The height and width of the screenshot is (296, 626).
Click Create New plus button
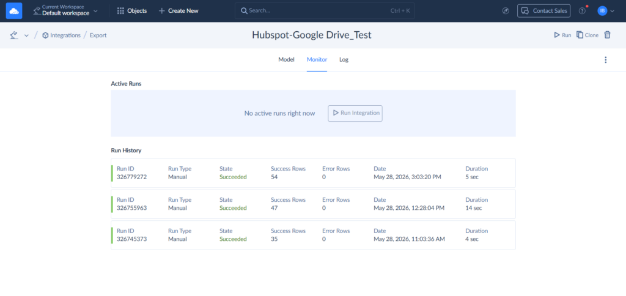(x=179, y=11)
